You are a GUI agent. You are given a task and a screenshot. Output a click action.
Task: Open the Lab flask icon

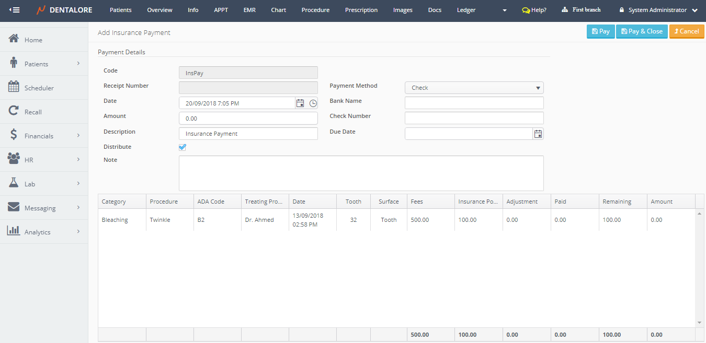(x=14, y=183)
